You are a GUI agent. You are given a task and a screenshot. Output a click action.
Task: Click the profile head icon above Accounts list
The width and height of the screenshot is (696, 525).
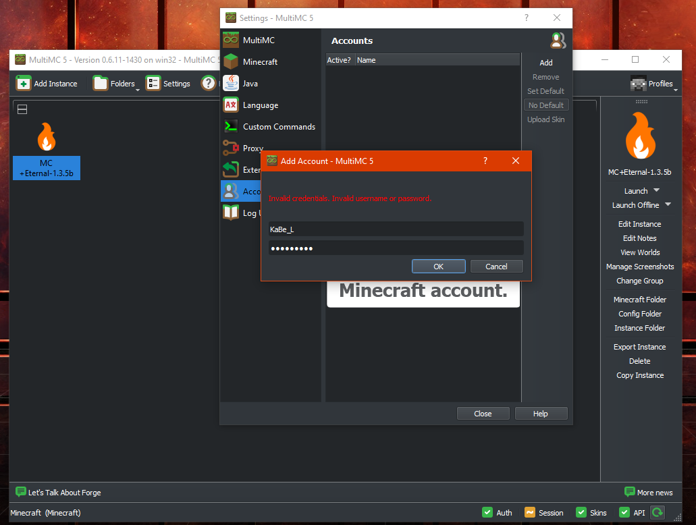pyautogui.click(x=558, y=40)
